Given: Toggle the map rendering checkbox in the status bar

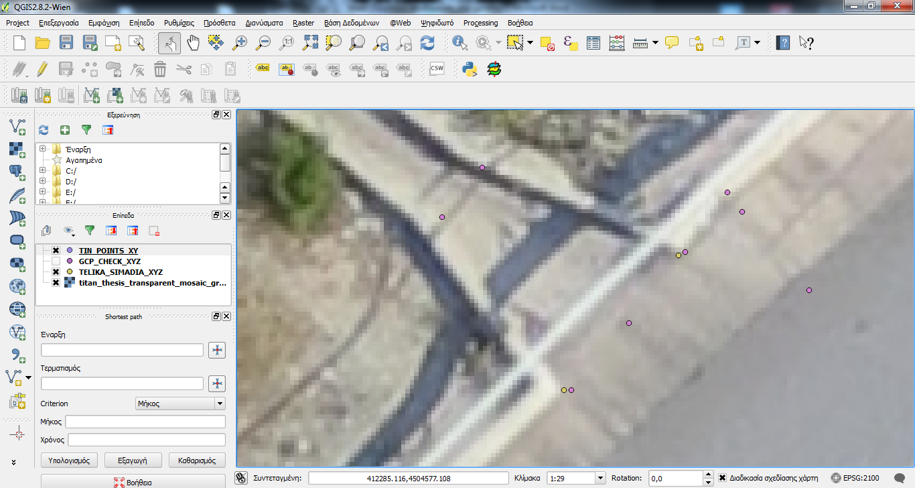Looking at the screenshot, I should click(722, 478).
